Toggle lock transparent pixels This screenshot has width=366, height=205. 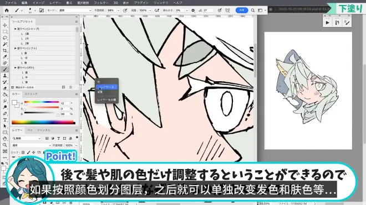coord(23,153)
